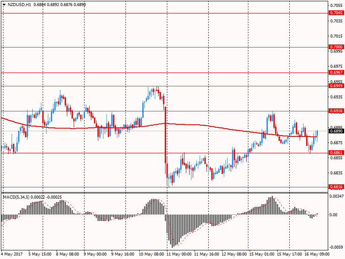Viewport: 345px width, 259px height.
Task: Click the 0.6835 price scale value
Action: tap(337, 173)
